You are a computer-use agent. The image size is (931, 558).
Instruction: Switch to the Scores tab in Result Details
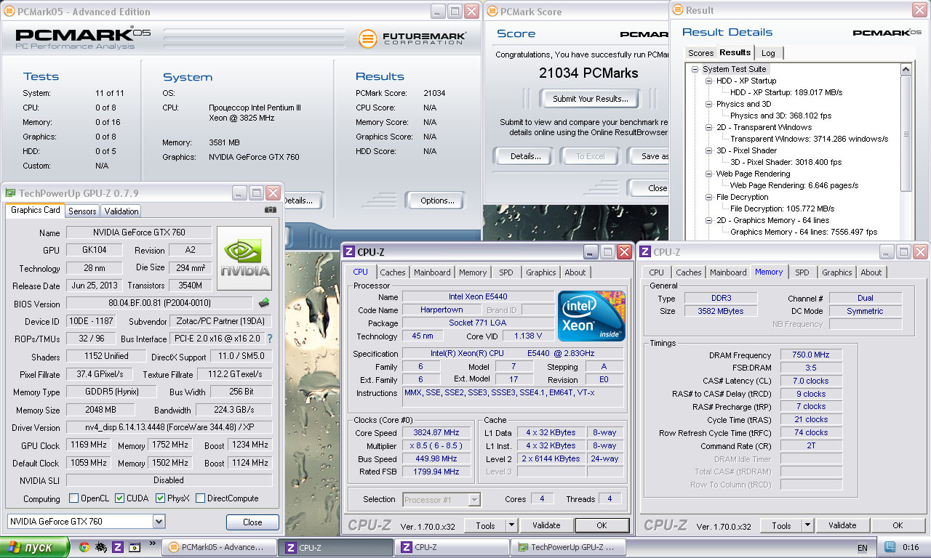[700, 53]
